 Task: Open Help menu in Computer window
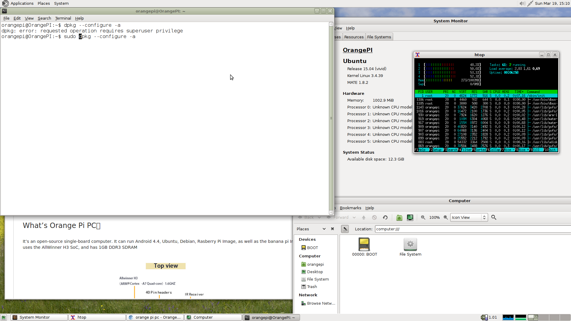(x=370, y=208)
